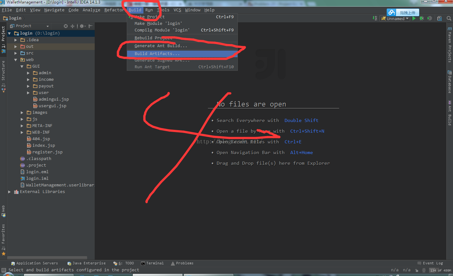Viewport: 453px width, 276px height.
Task: Collapse the login root project node
Action: coord(9,33)
